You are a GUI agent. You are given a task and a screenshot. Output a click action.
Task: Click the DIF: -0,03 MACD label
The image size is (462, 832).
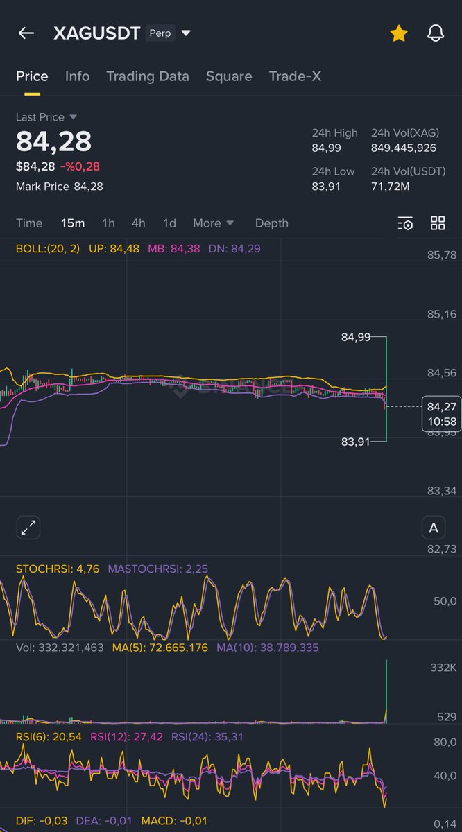tap(42, 821)
